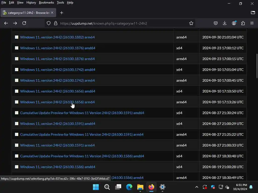Open the muted volume tray icon
The width and height of the screenshot is (258, 193).
pyautogui.click(x=228, y=187)
